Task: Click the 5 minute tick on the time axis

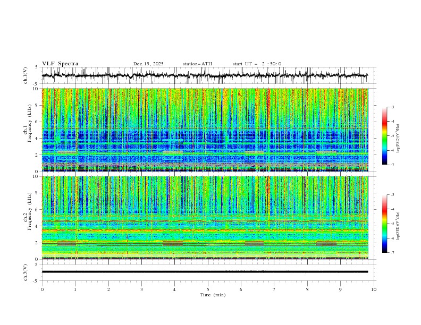Action: coord(208,289)
